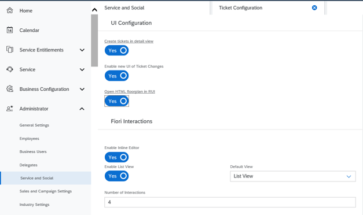Image resolution: width=363 pixels, height=215 pixels.
Task: Select the Ticket Configuration tab
Action: [240, 8]
